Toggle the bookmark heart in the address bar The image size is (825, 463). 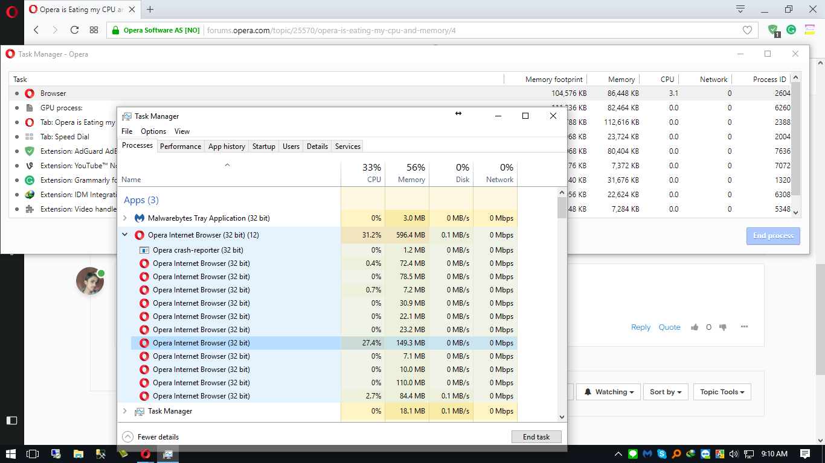747,30
